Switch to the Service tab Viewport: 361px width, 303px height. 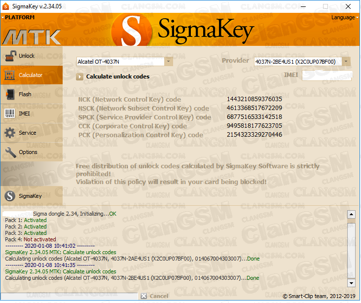(32, 133)
